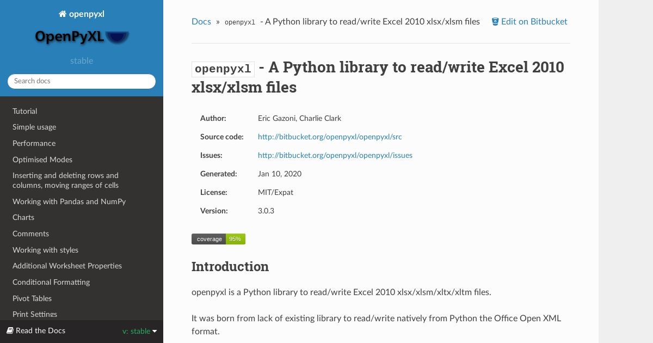Viewport: 653px width, 343px height.
Task: Click the OpenPyXL logo image
Action: (x=82, y=37)
